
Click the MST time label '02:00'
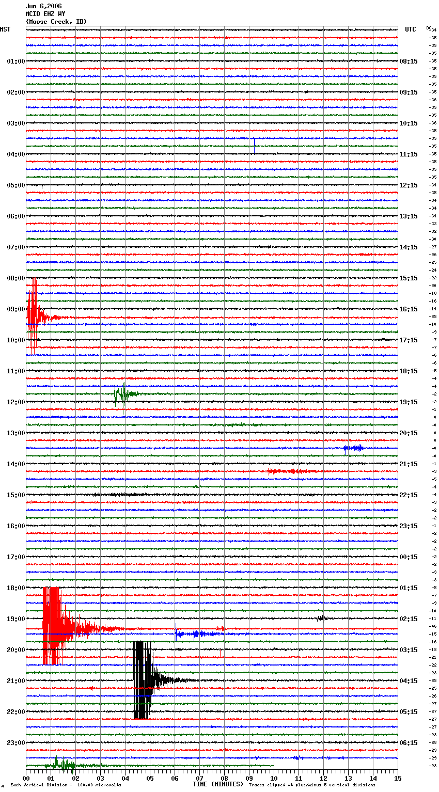(x=16, y=92)
